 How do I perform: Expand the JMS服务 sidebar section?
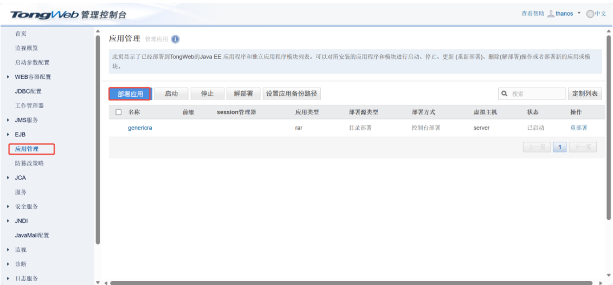8,120
